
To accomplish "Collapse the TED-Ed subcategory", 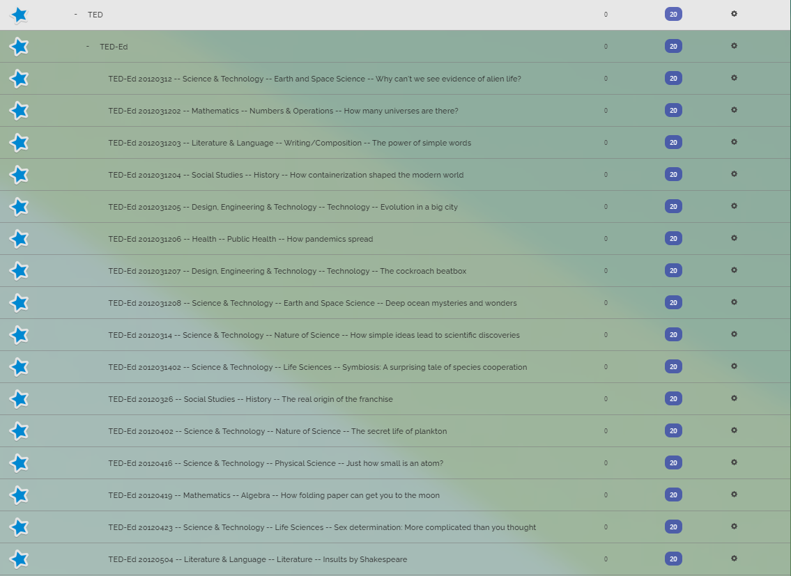I will [88, 47].
